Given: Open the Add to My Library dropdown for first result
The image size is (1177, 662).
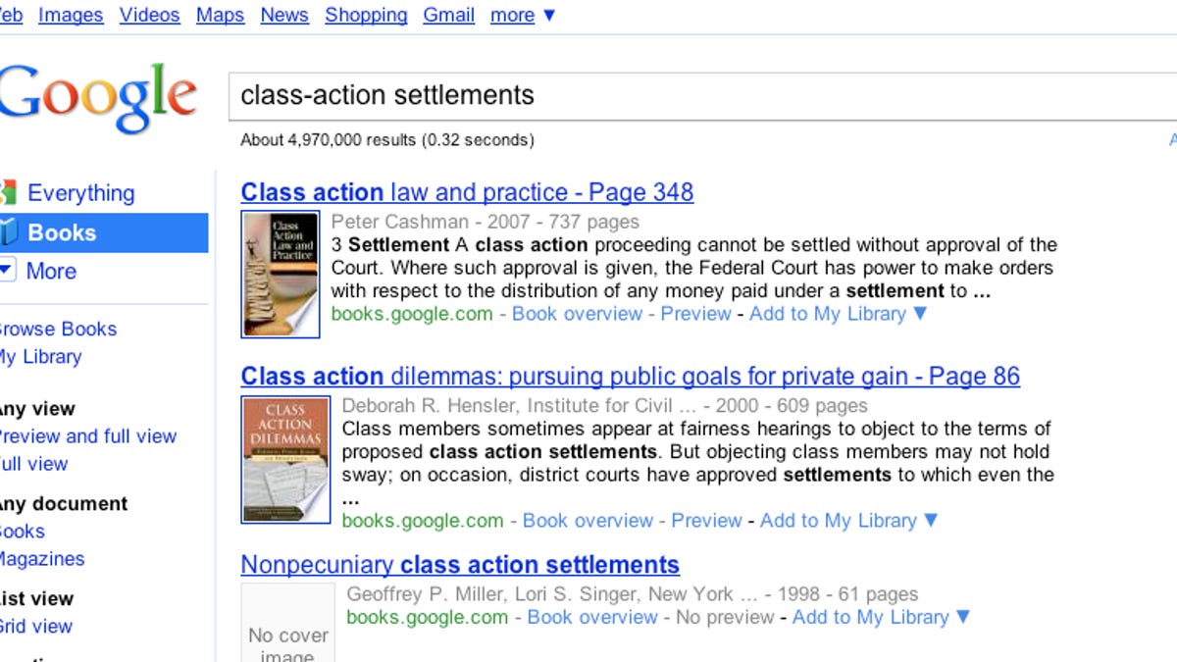Looking at the screenshot, I should click(827, 314).
